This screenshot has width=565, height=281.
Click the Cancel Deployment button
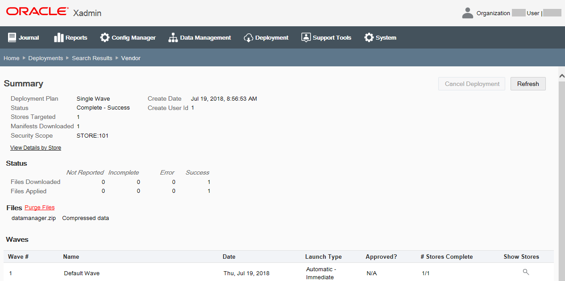(x=471, y=84)
